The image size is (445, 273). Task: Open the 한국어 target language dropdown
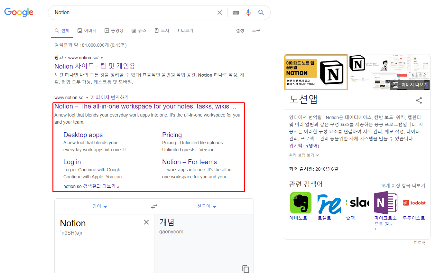click(x=207, y=206)
